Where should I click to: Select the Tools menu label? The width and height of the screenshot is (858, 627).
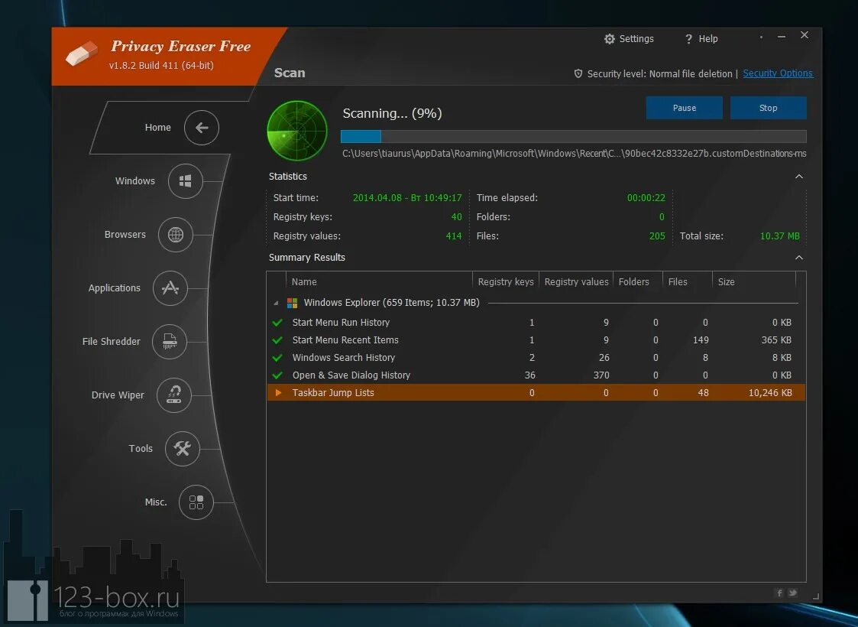[x=141, y=449]
